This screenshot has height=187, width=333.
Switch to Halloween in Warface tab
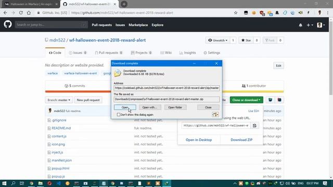(x=31, y=4)
